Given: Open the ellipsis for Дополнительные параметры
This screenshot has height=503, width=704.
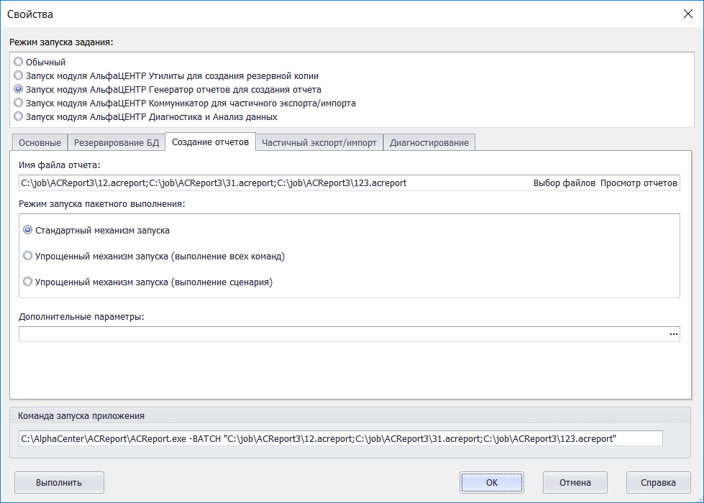Looking at the screenshot, I should coord(674,334).
